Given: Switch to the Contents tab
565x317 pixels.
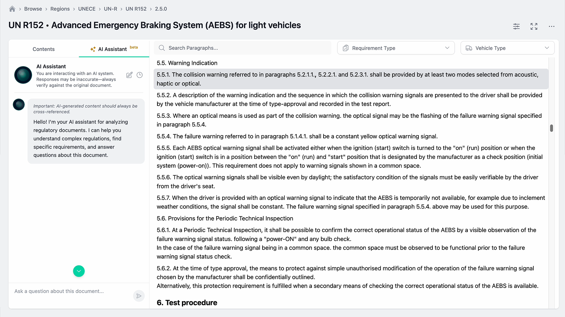Looking at the screenshot, I should pyautogui.click(x=43, y=49).
